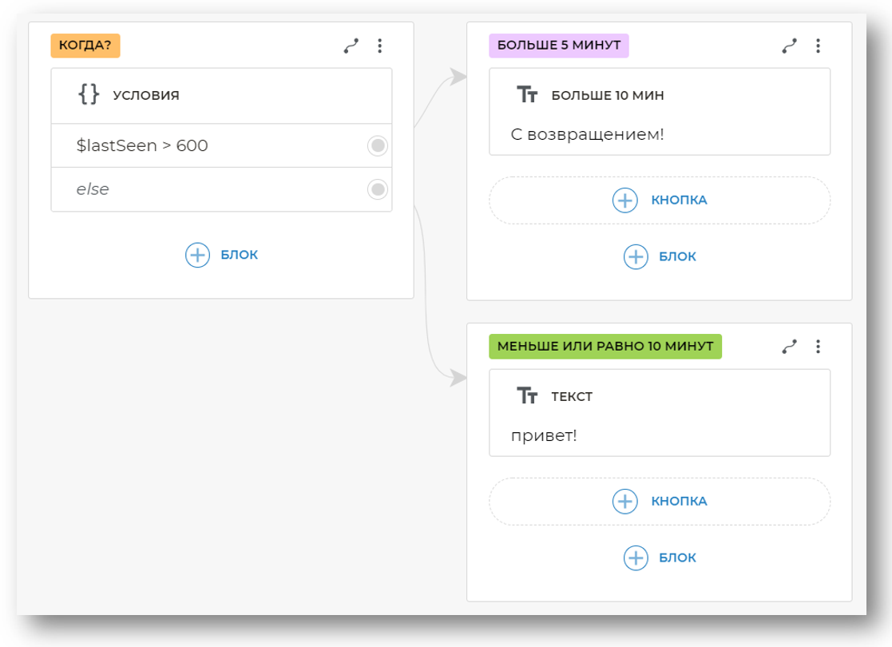This screenshot has width=892, height=647.
Task: Open three-dot menu of Больше 5 минут block
Action: (x=818, y=46)
